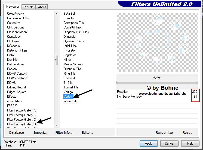Open Filter Info... dialog
The image size is (203, 150).
click(64, 133)
